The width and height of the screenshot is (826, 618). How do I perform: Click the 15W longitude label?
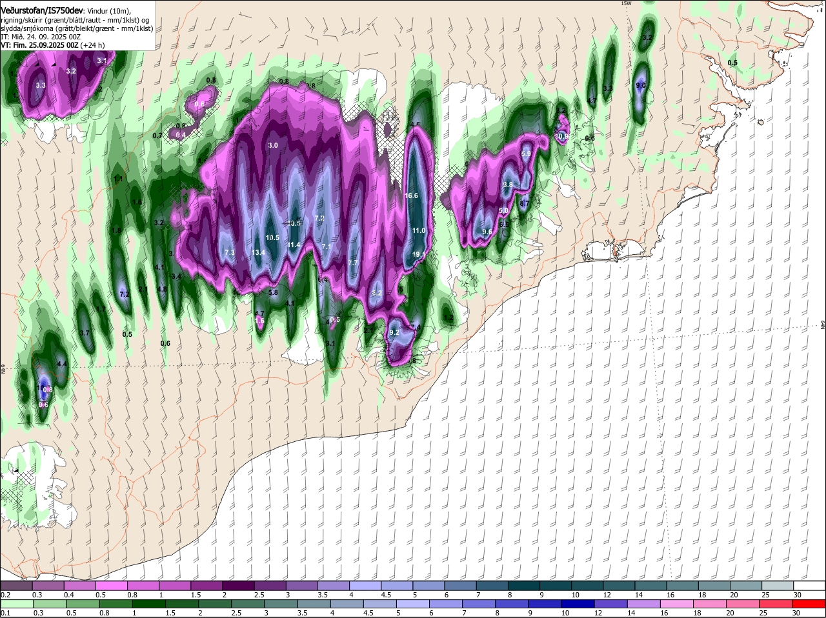click(625, 3)
